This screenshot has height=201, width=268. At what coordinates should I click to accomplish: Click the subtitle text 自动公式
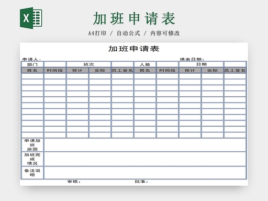click(x=128, y=33)
